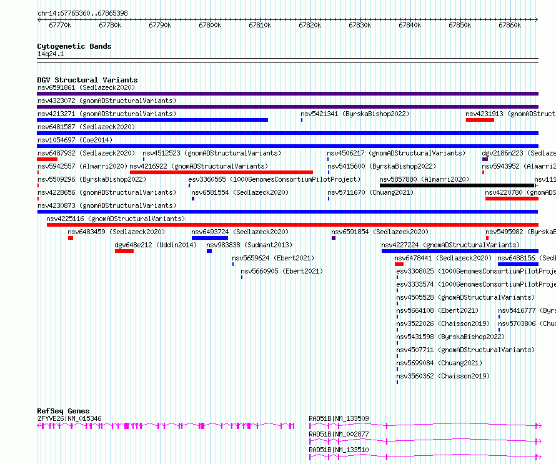Click the 67800k ruler position label
The width and height of the screenshot is (556, 464).
210,25
